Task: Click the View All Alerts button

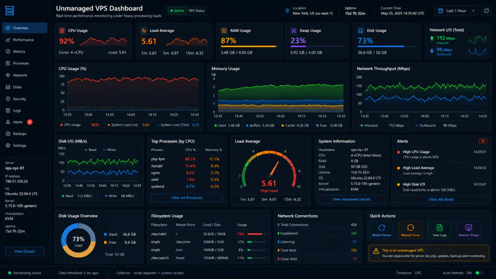Action: pyautogui.click(x=441, y=199)
